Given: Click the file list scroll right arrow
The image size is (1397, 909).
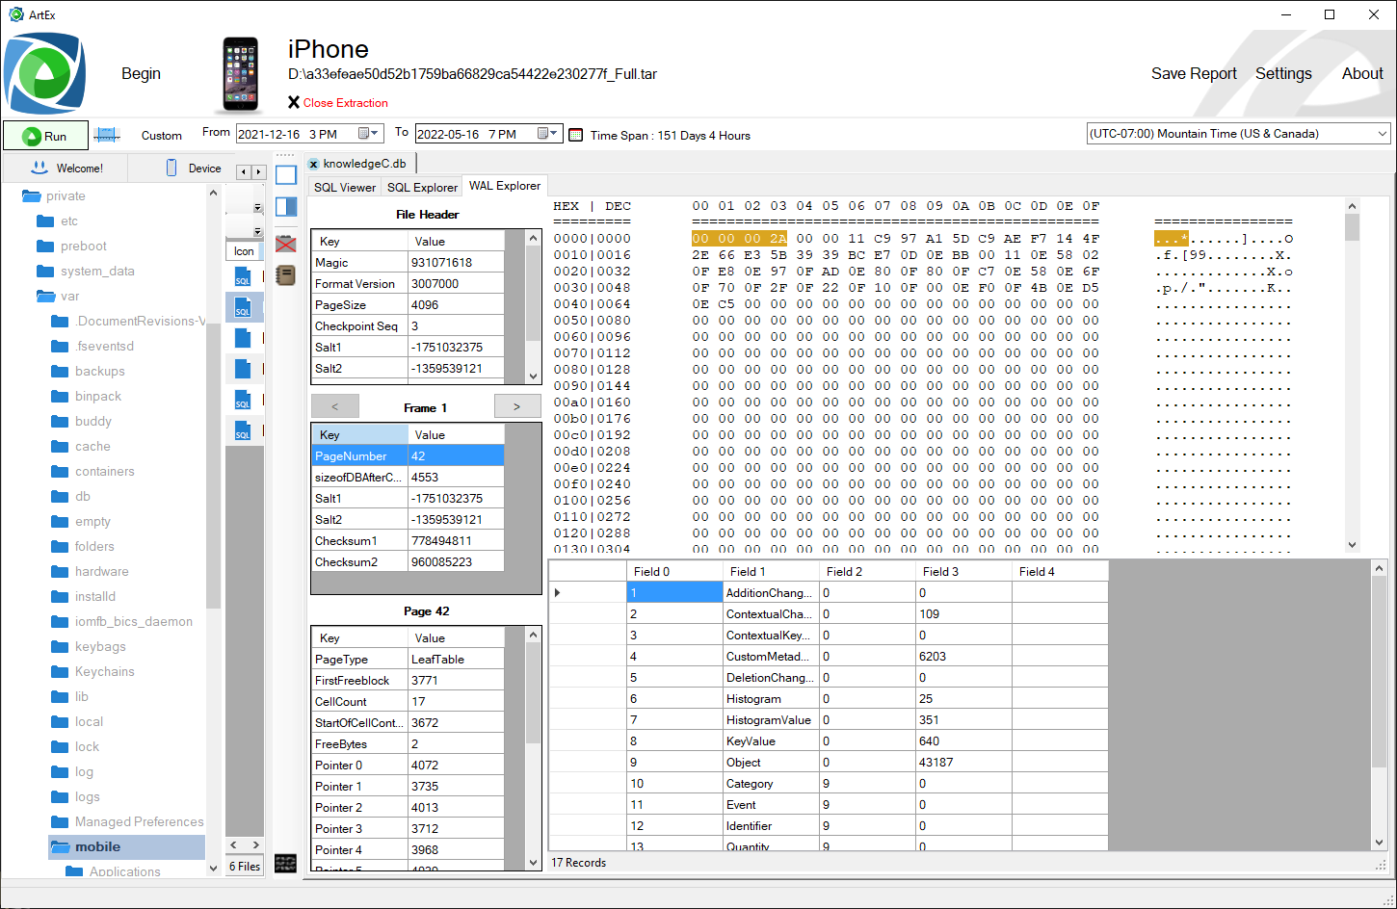Looking at the screenshot, I should tap(257, 844).
